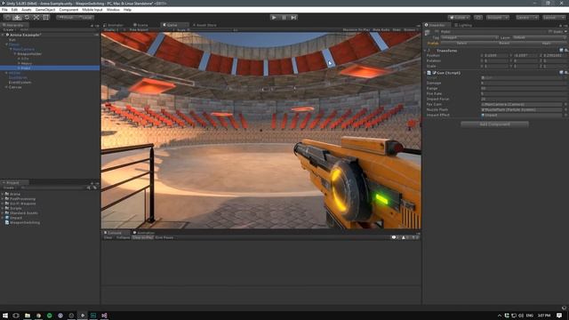Open the Assets menu

point(26,10)
